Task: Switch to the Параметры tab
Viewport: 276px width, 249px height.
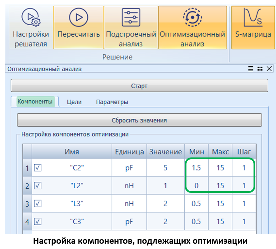Action: coord(112,102)
